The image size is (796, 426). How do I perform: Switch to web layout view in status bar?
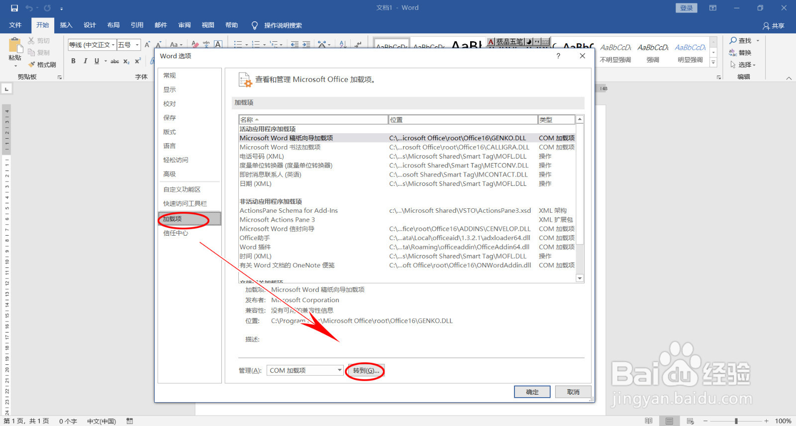coord(690,421)
